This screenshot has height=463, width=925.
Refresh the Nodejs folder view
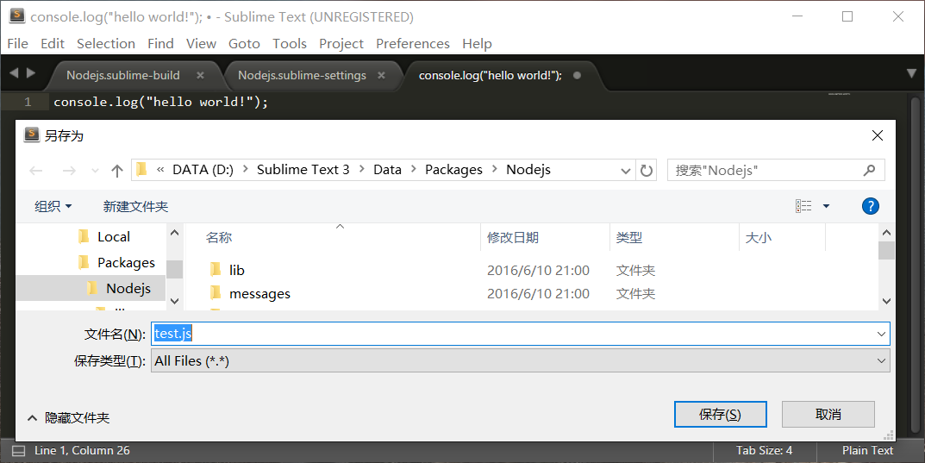click(x=647, y=171)
